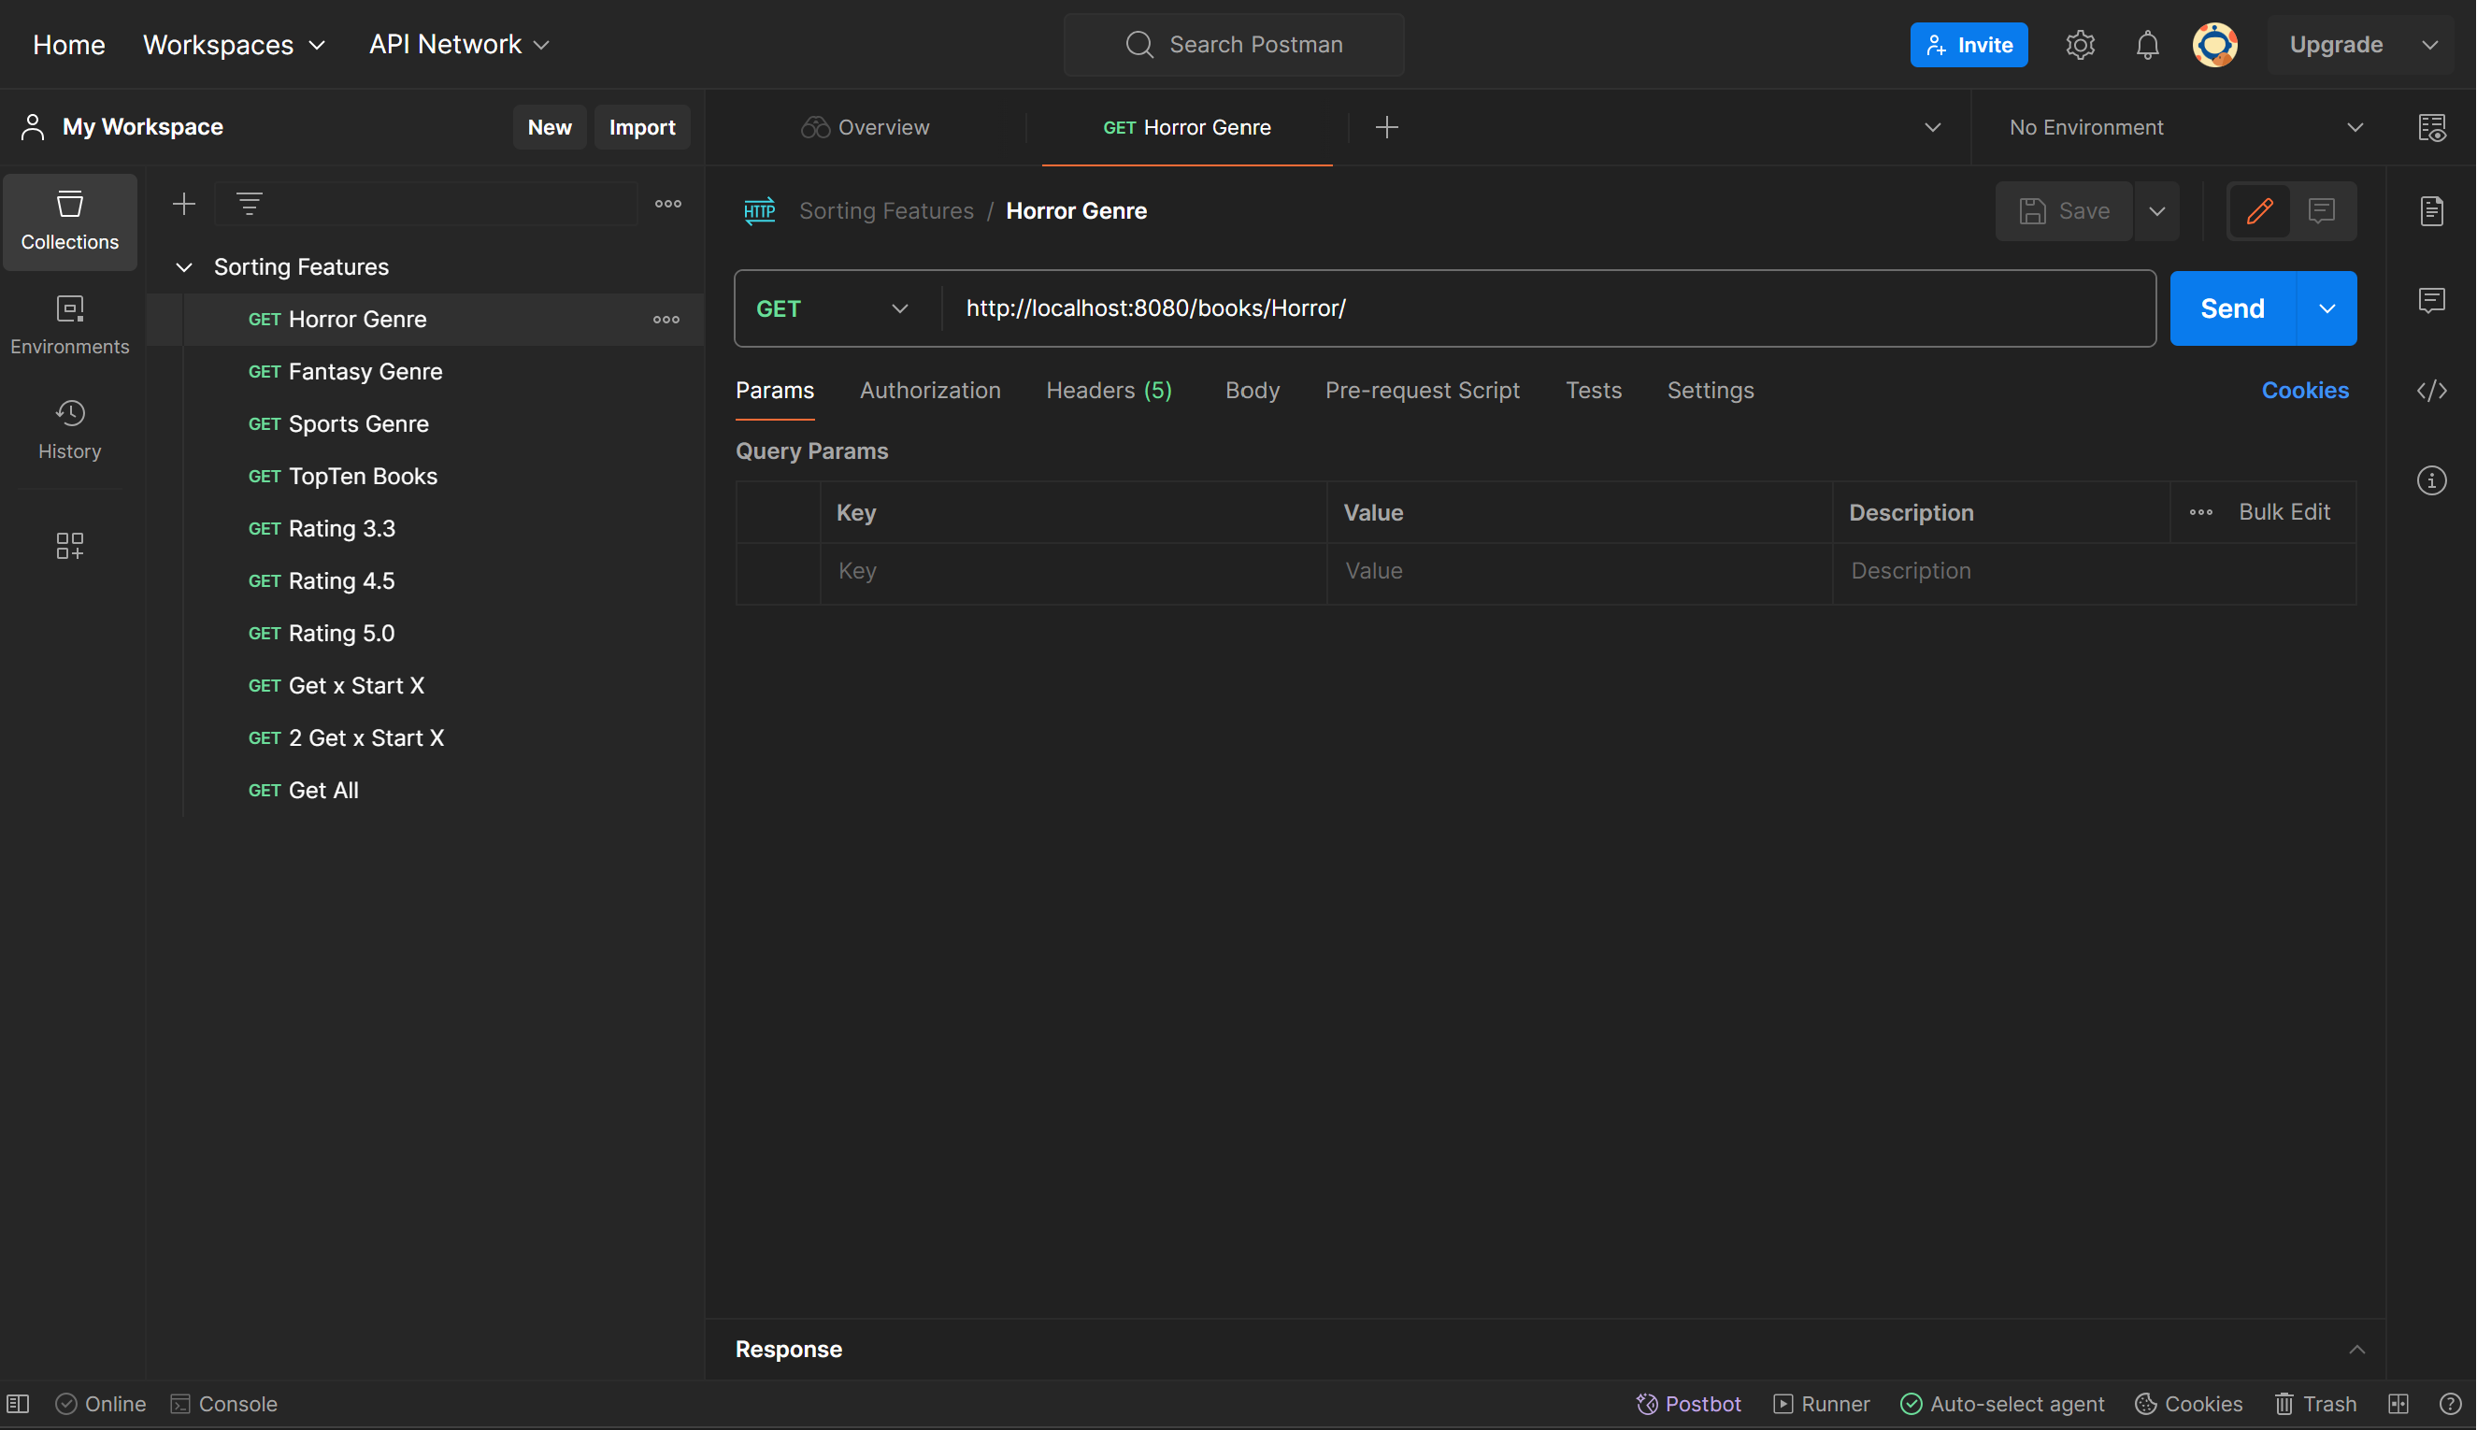
Task: Collapse the Sorting Features collection
Action: [x=183, y=267]
